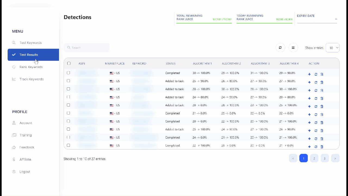This screenshot has height=196, width=348.
Task: Click plus icon in first table row
Action: (x=309, y=74)
